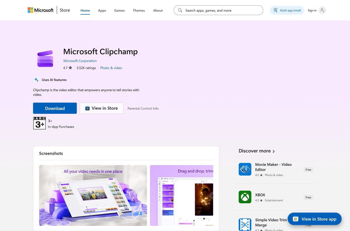Select the Home tab
The image size is (350, 231).
coord(85,10)
